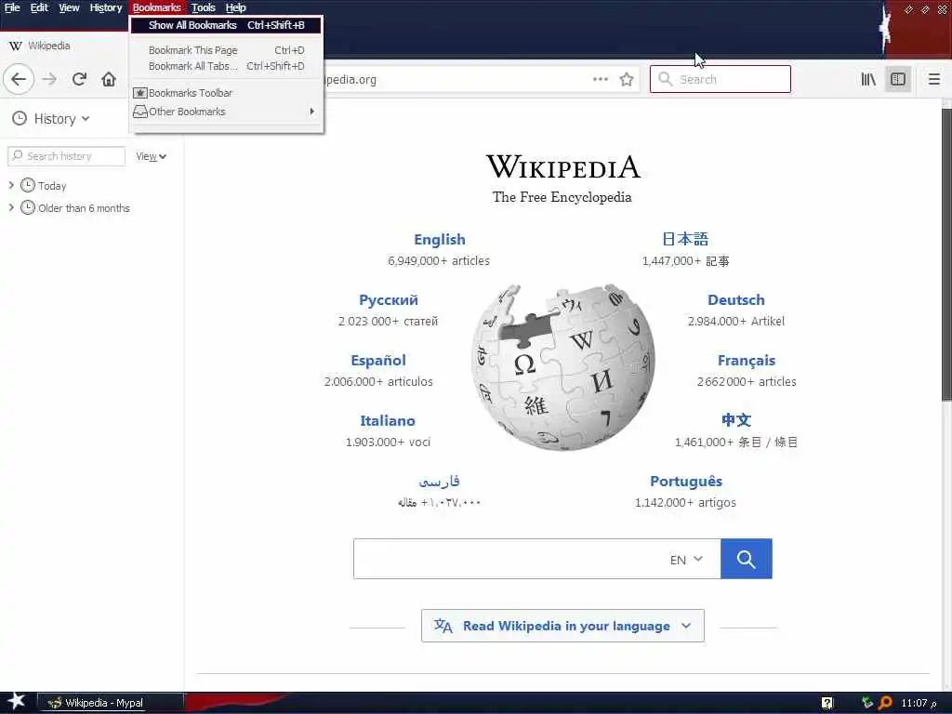
Task: Open the hamburger application menu
Action: click(x=933, y=79)
